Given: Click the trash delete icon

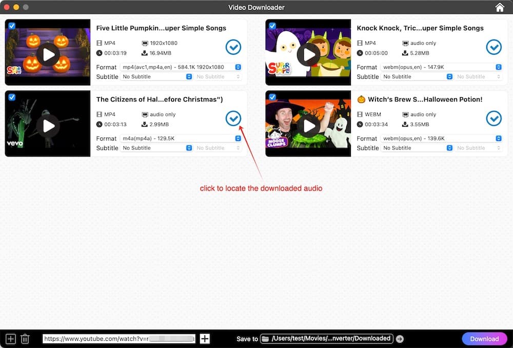Looking at the screenshot, I should point(25,339).
